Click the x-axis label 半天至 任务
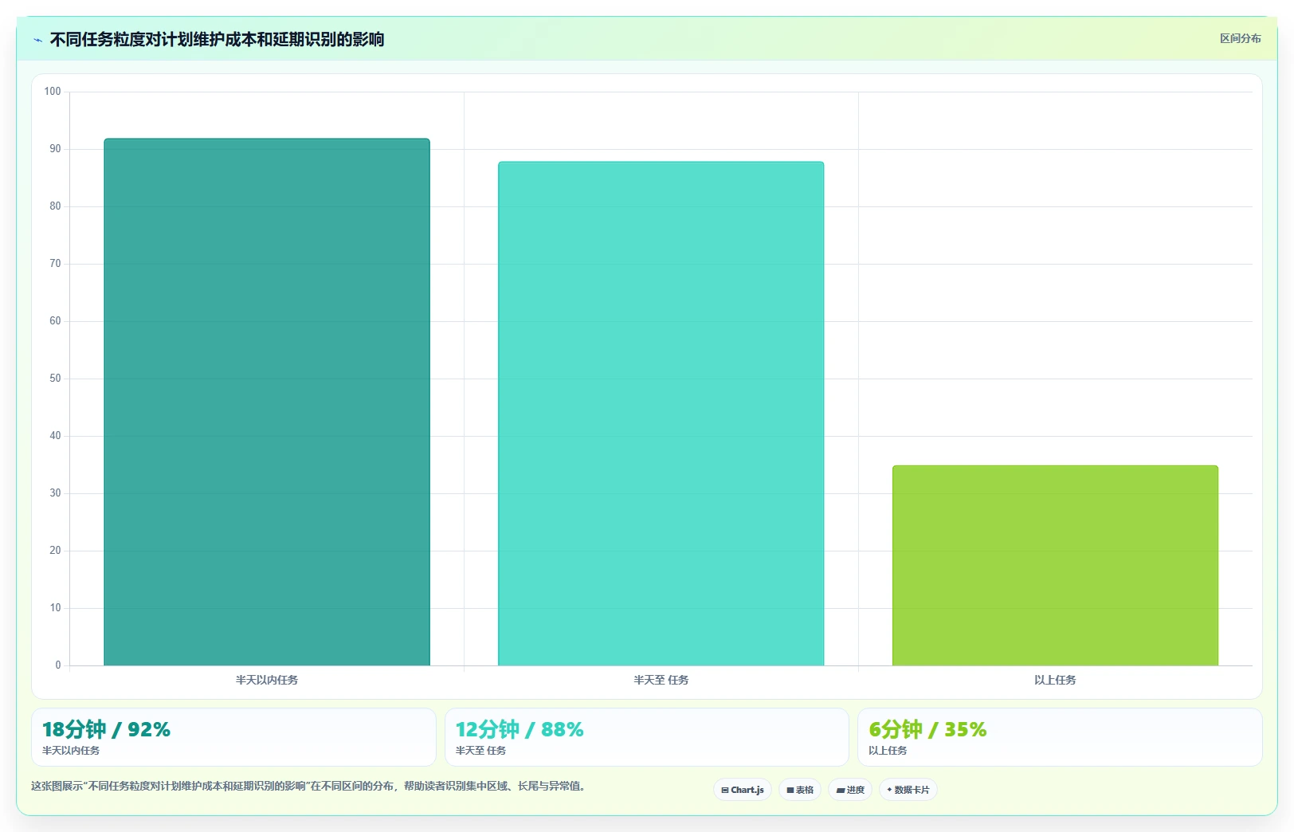Image resolution: width=1294 pixels, height=832 pixels. pyautogui.click(x=661, y=680)
